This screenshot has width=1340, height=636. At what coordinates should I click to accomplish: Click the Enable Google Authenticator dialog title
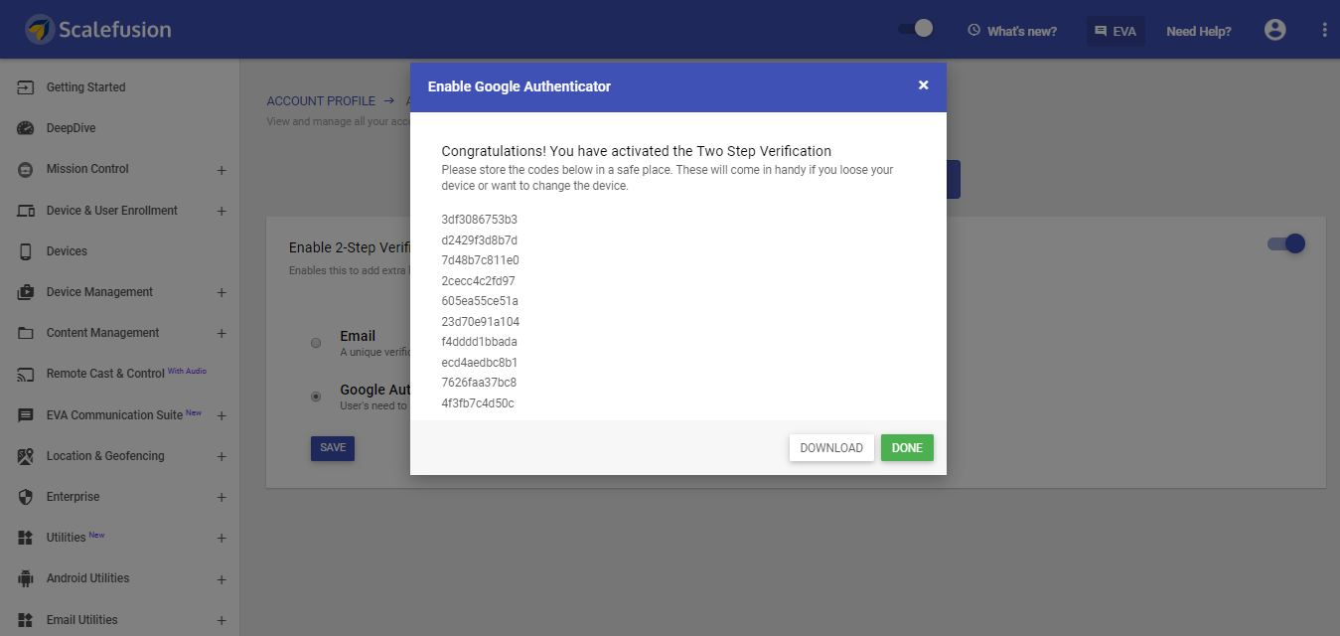click(x=520, y=86)
